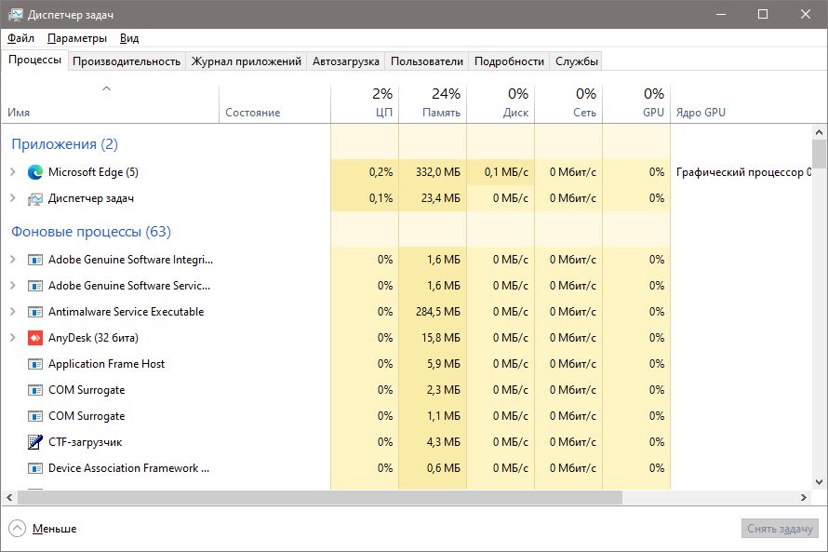Click the AnyDesk red icon
The height and width of the screenshot is (552, 828).
(35, 338)
